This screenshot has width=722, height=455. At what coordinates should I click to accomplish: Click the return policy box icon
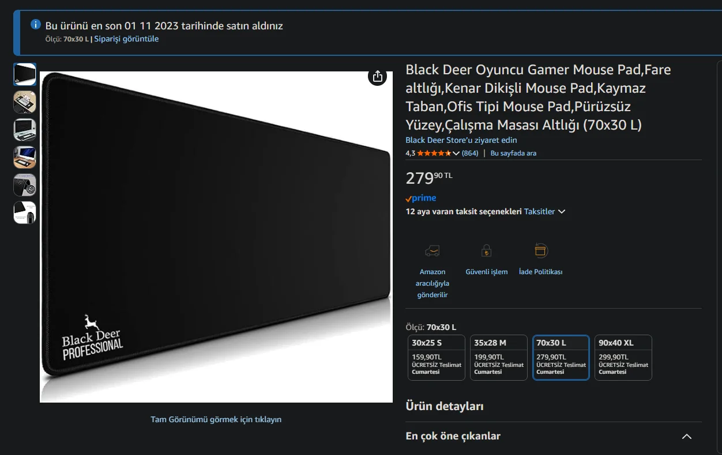(x=540, y=251)
